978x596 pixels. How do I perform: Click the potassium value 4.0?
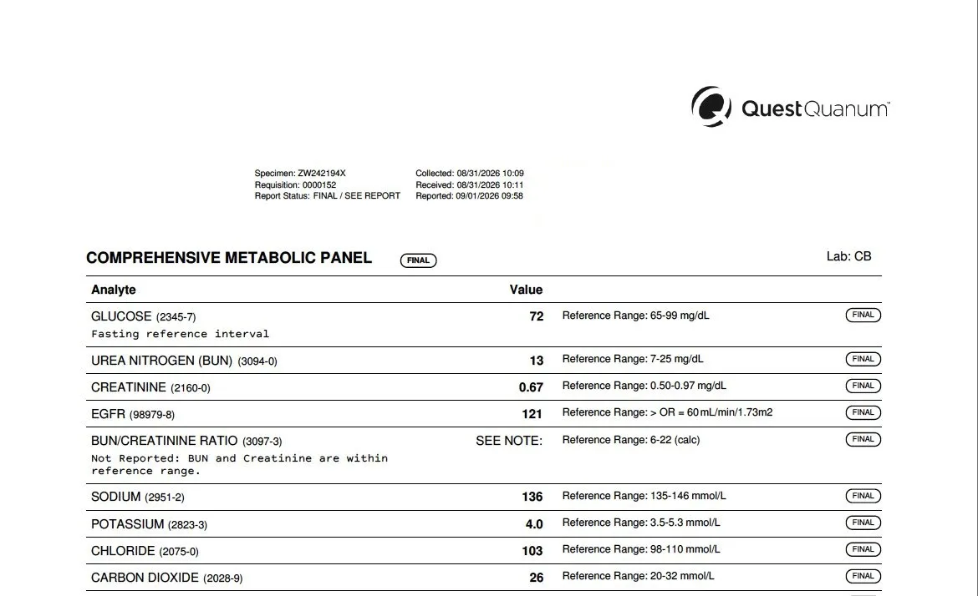[534, 524]
